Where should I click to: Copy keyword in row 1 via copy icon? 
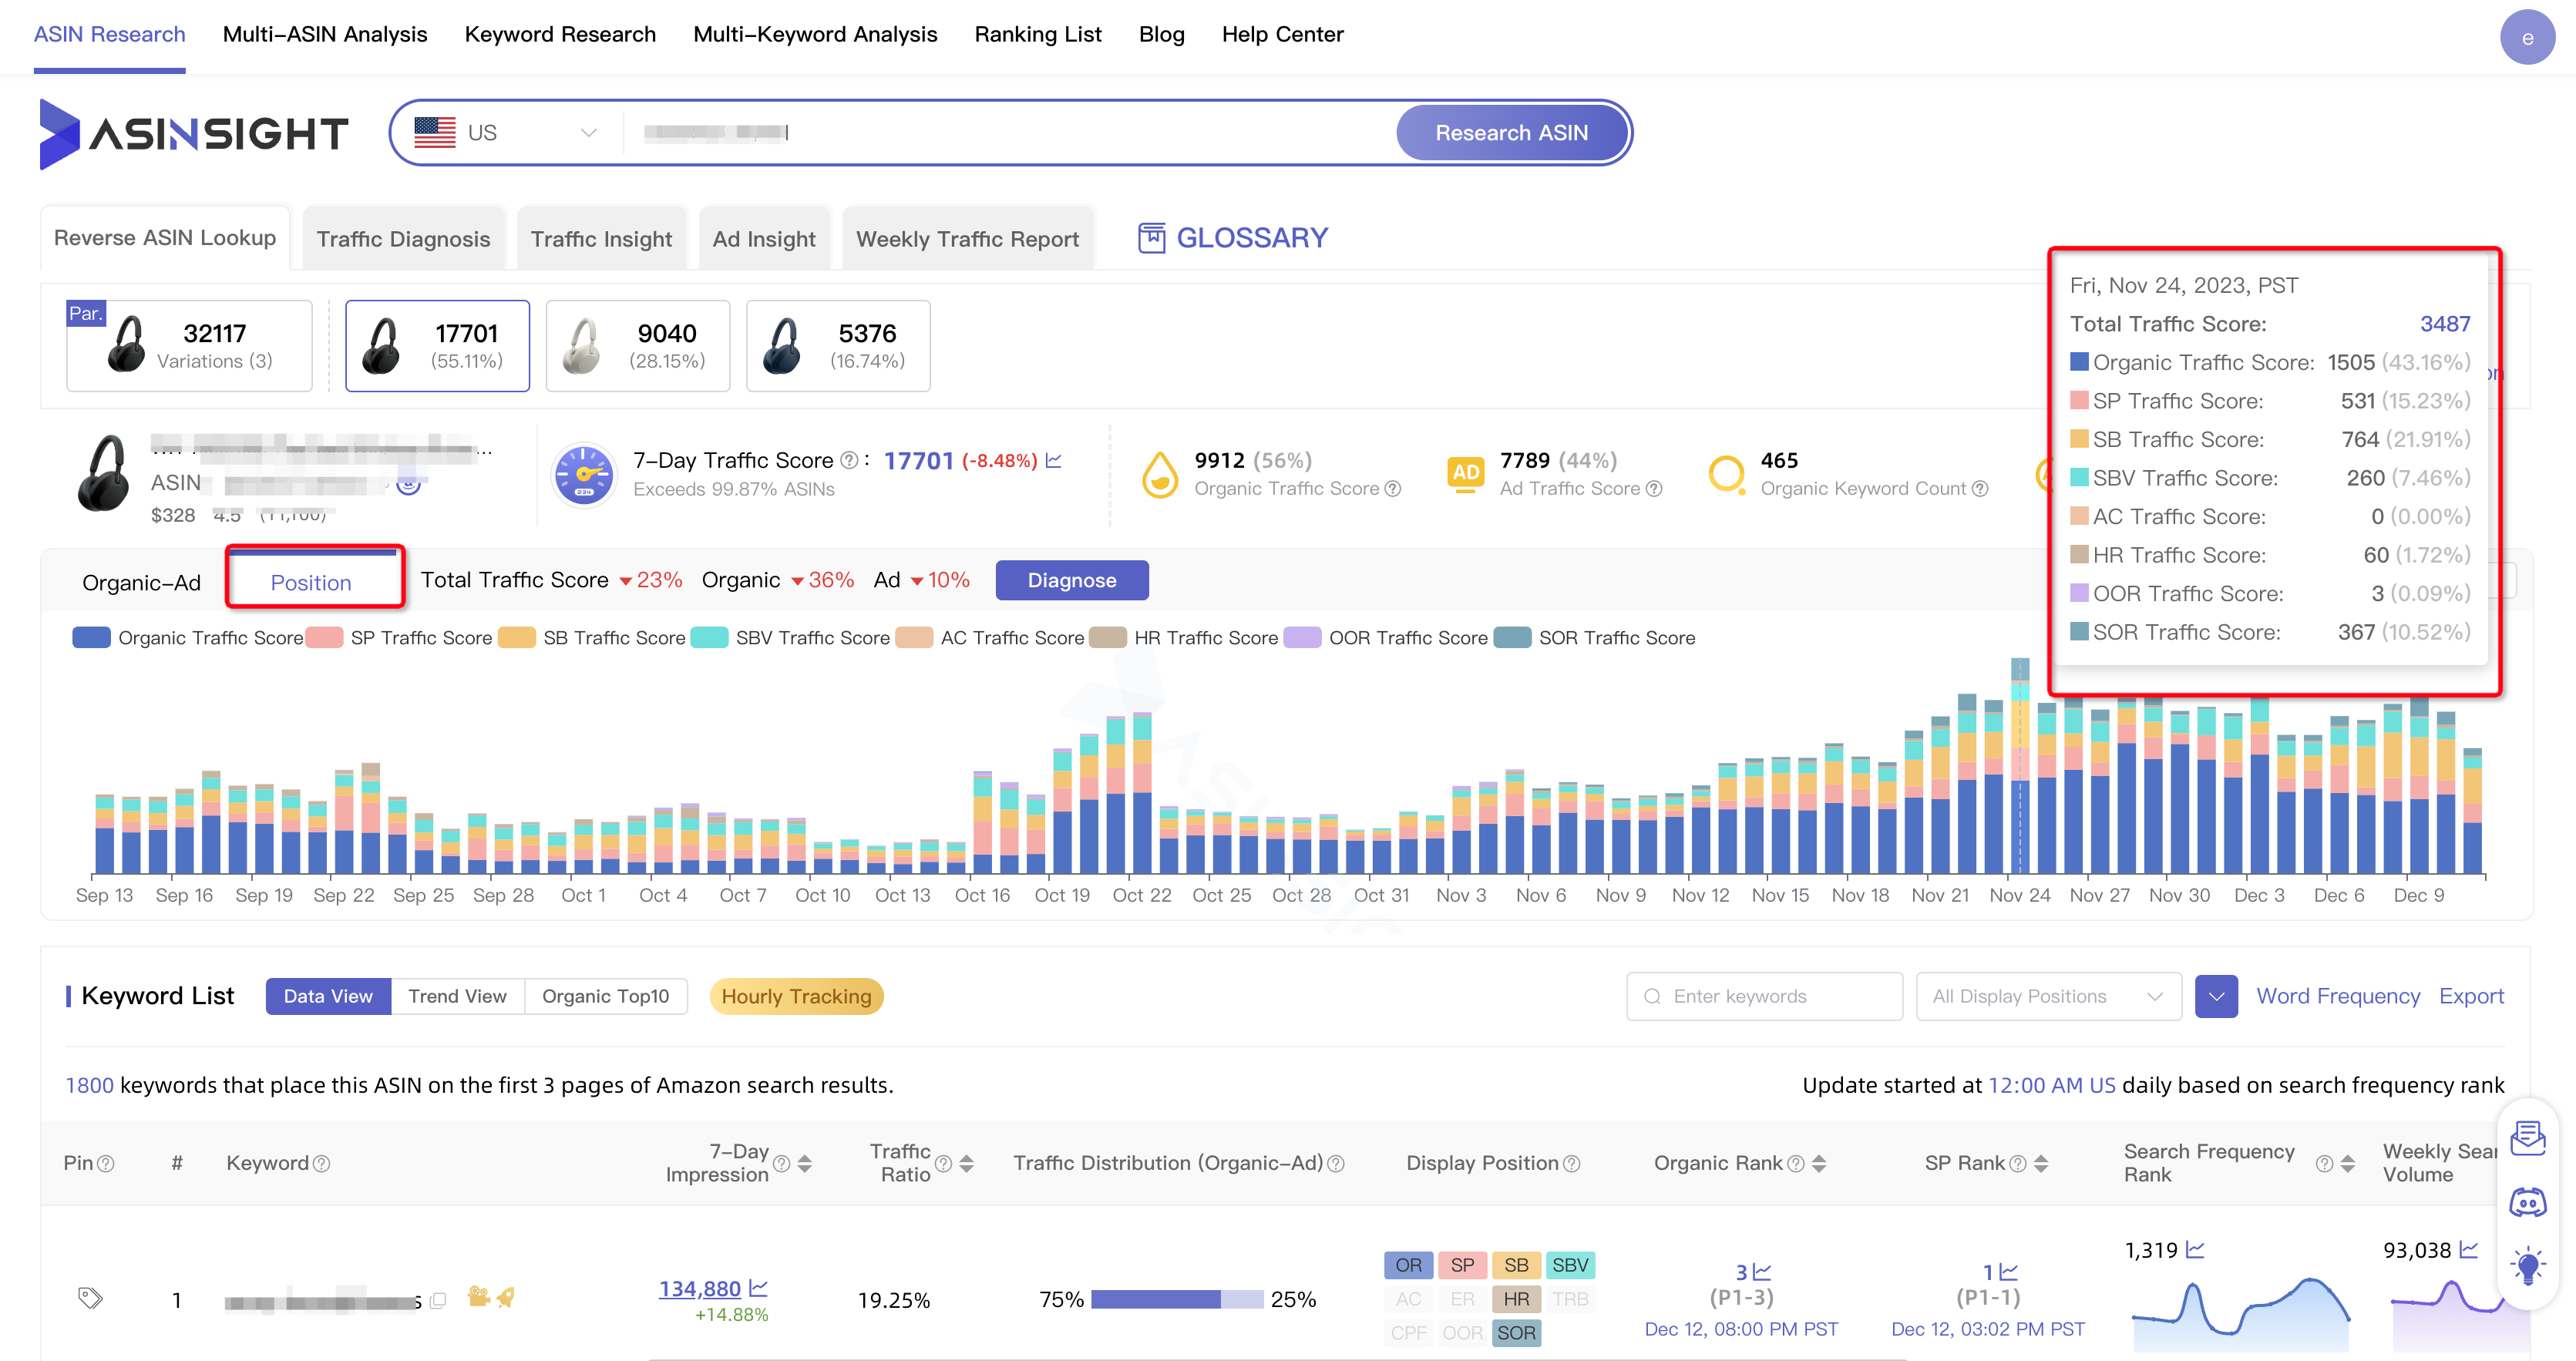point(437,1300)
